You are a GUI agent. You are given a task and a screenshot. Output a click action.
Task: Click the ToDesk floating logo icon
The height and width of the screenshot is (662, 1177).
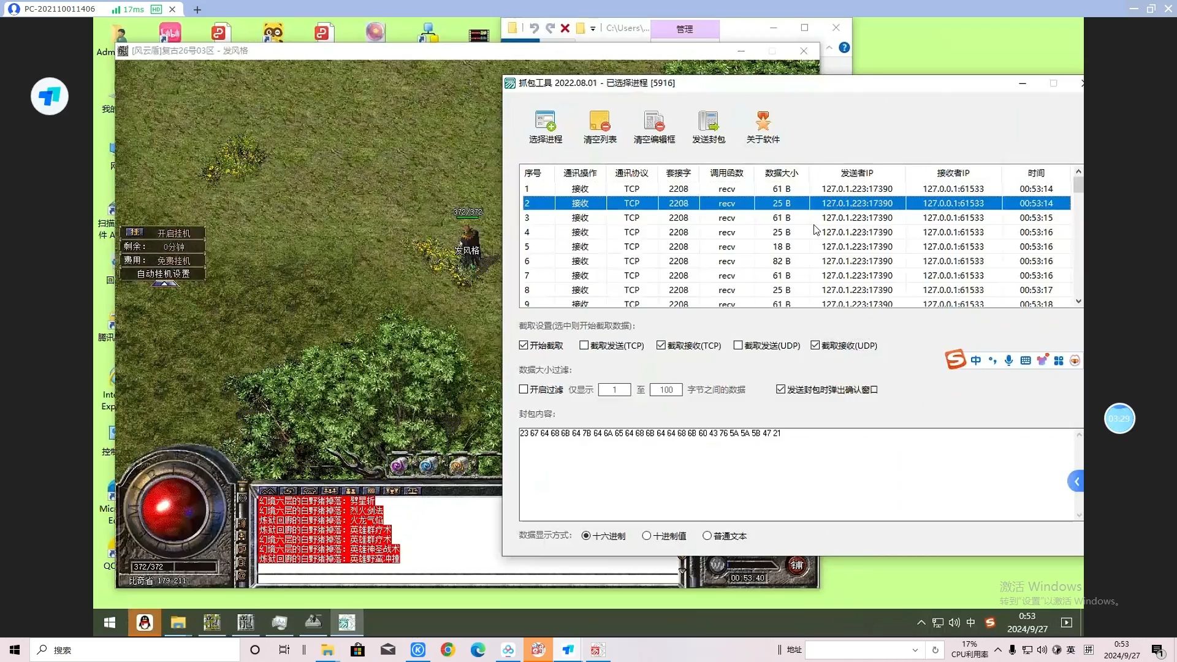(x=50, y=96)
